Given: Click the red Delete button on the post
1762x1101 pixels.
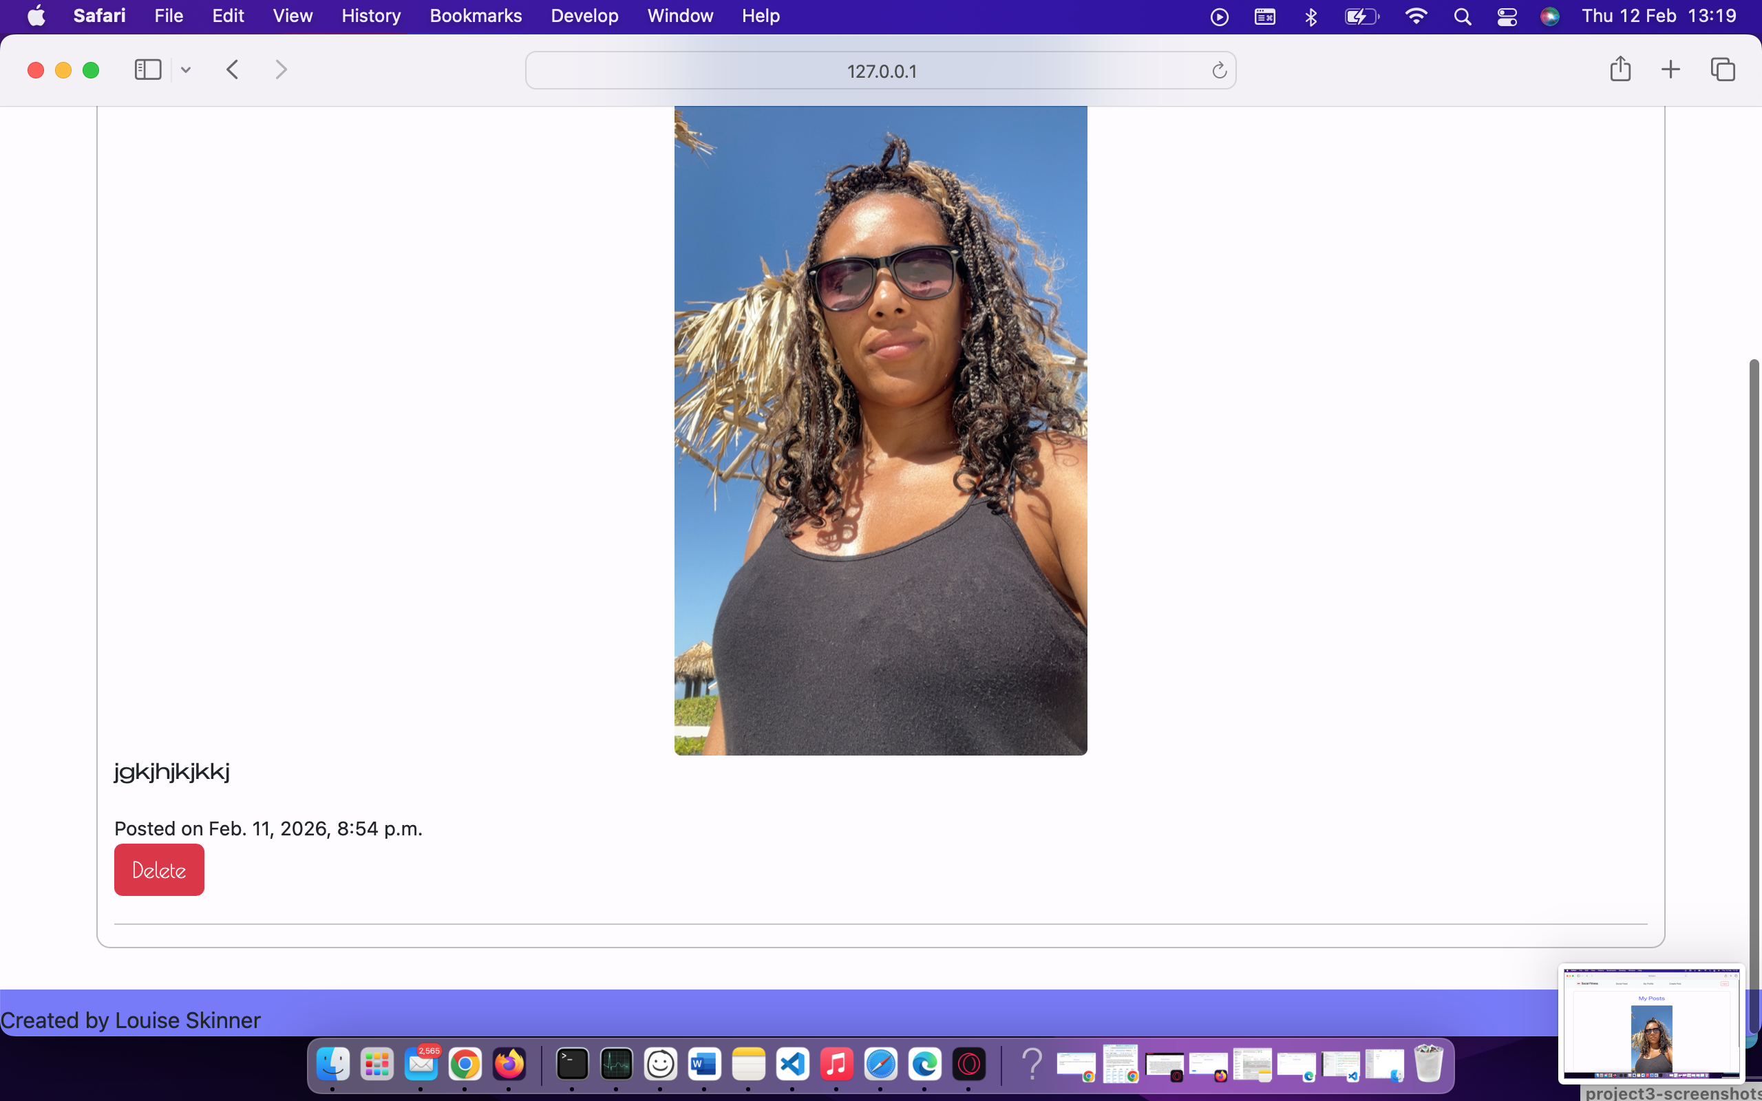Looking at the screenshot, I should tap(159, 869).
